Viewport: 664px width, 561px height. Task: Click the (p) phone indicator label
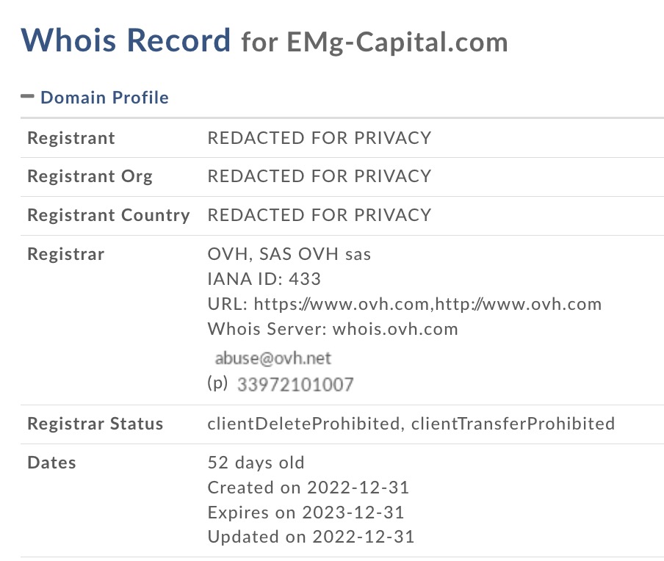215,383
